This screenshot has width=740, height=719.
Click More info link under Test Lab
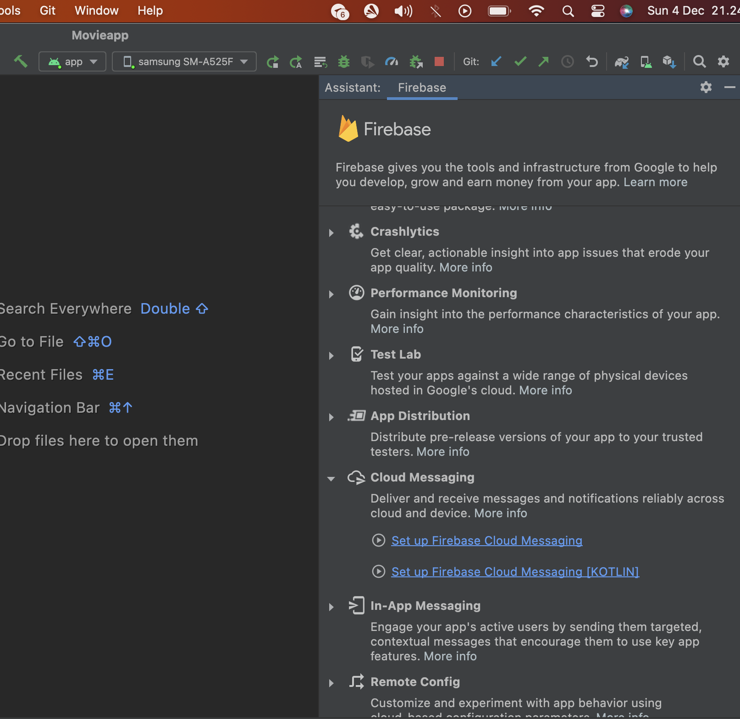(546, 390)
